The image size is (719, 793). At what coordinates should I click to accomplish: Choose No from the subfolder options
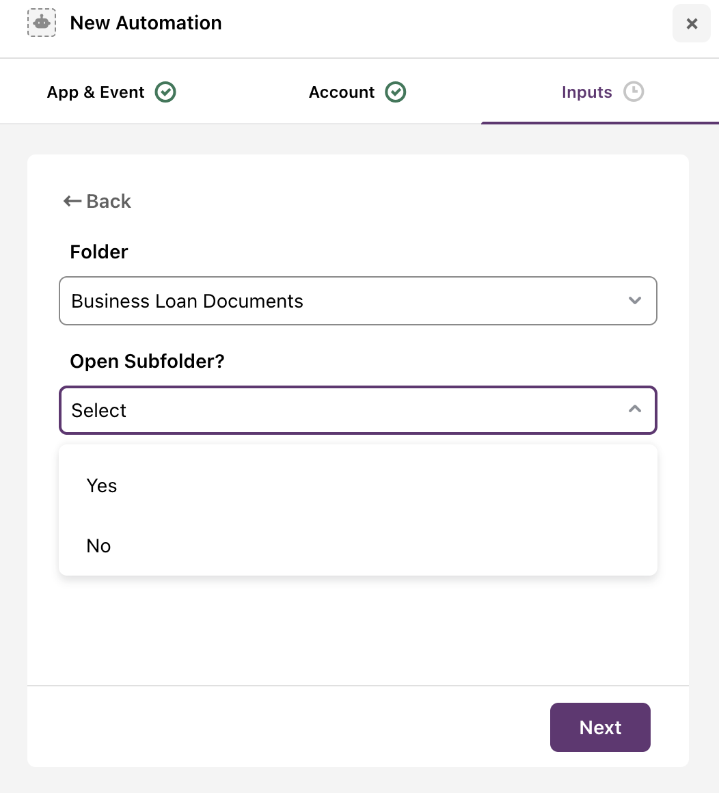(x=358, y=546)
